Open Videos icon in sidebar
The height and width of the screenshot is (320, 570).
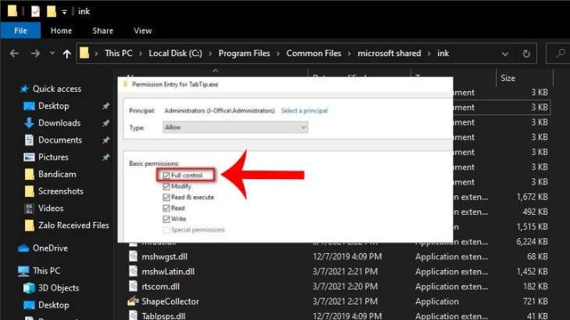[x=29, y=208]
